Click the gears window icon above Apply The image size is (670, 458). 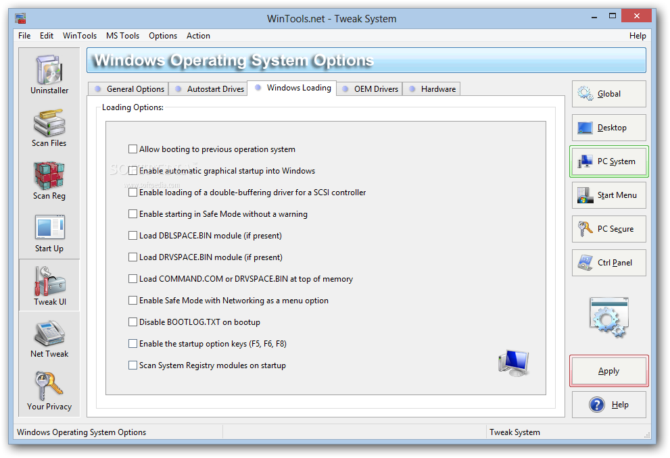tap(609, 317)
